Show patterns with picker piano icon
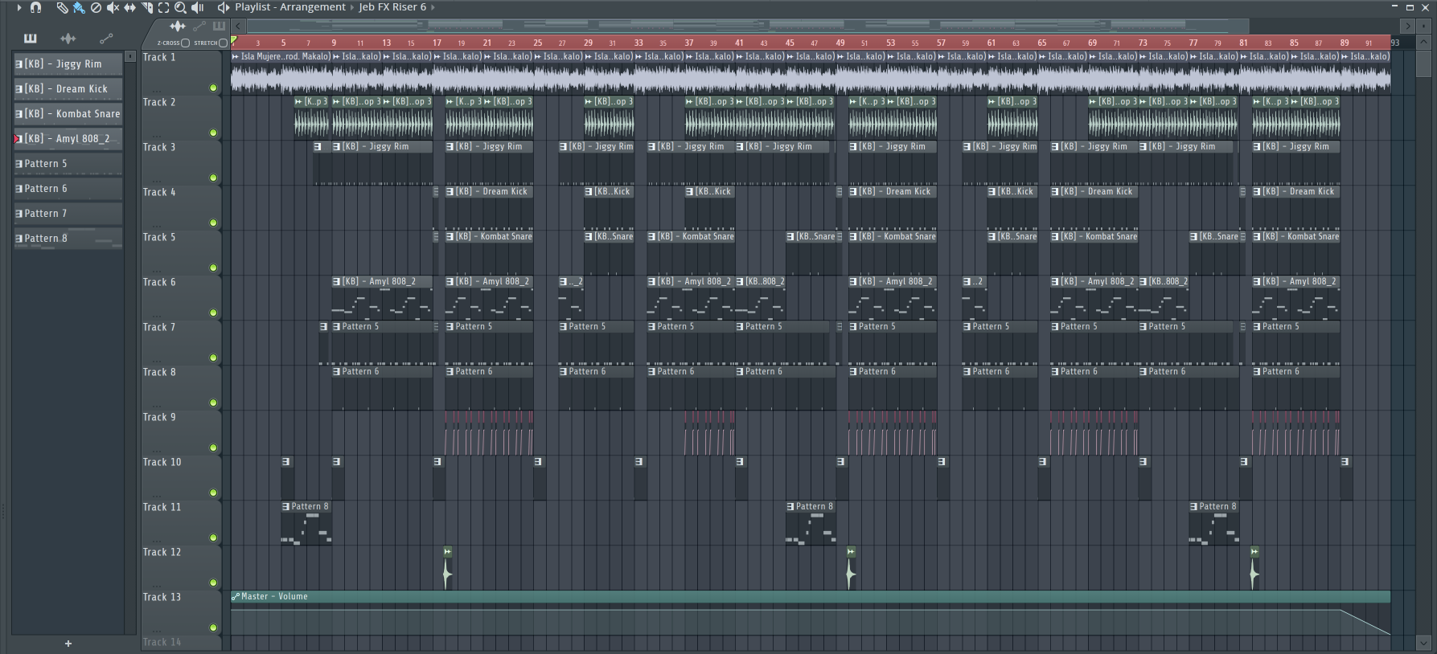The width and height of the screenshot is (1437, 654). (x=30, y=38)
